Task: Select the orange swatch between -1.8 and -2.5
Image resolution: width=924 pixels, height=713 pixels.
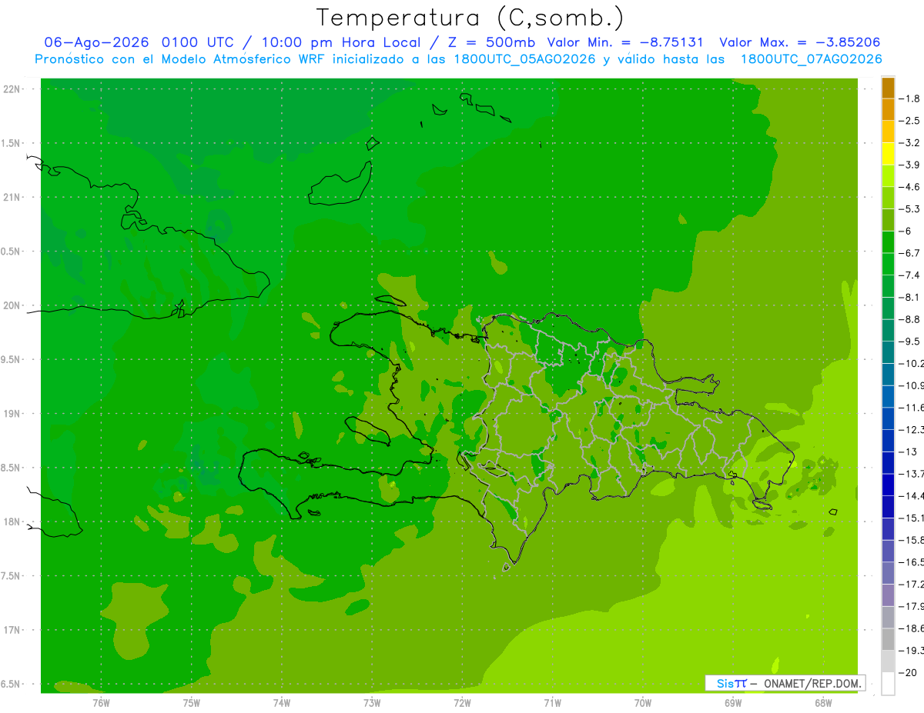Action: click(888, 110)
